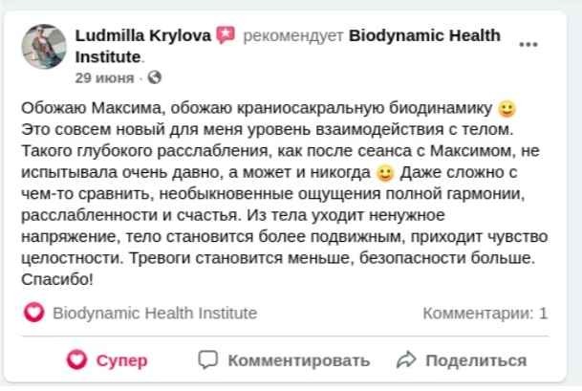Image resolution: width=582 pixels, height=391 pixels.
Task: Click the Ludmilla Krylova name link
Action: 143,35
